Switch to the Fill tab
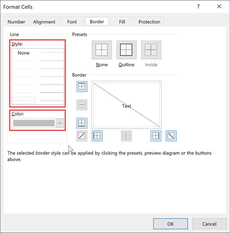 coord(122,22)
